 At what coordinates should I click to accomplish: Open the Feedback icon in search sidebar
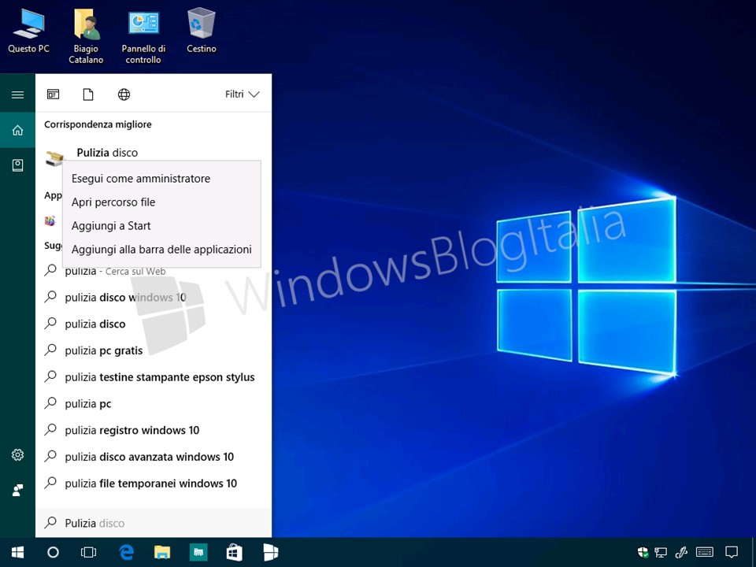(18, 491)
